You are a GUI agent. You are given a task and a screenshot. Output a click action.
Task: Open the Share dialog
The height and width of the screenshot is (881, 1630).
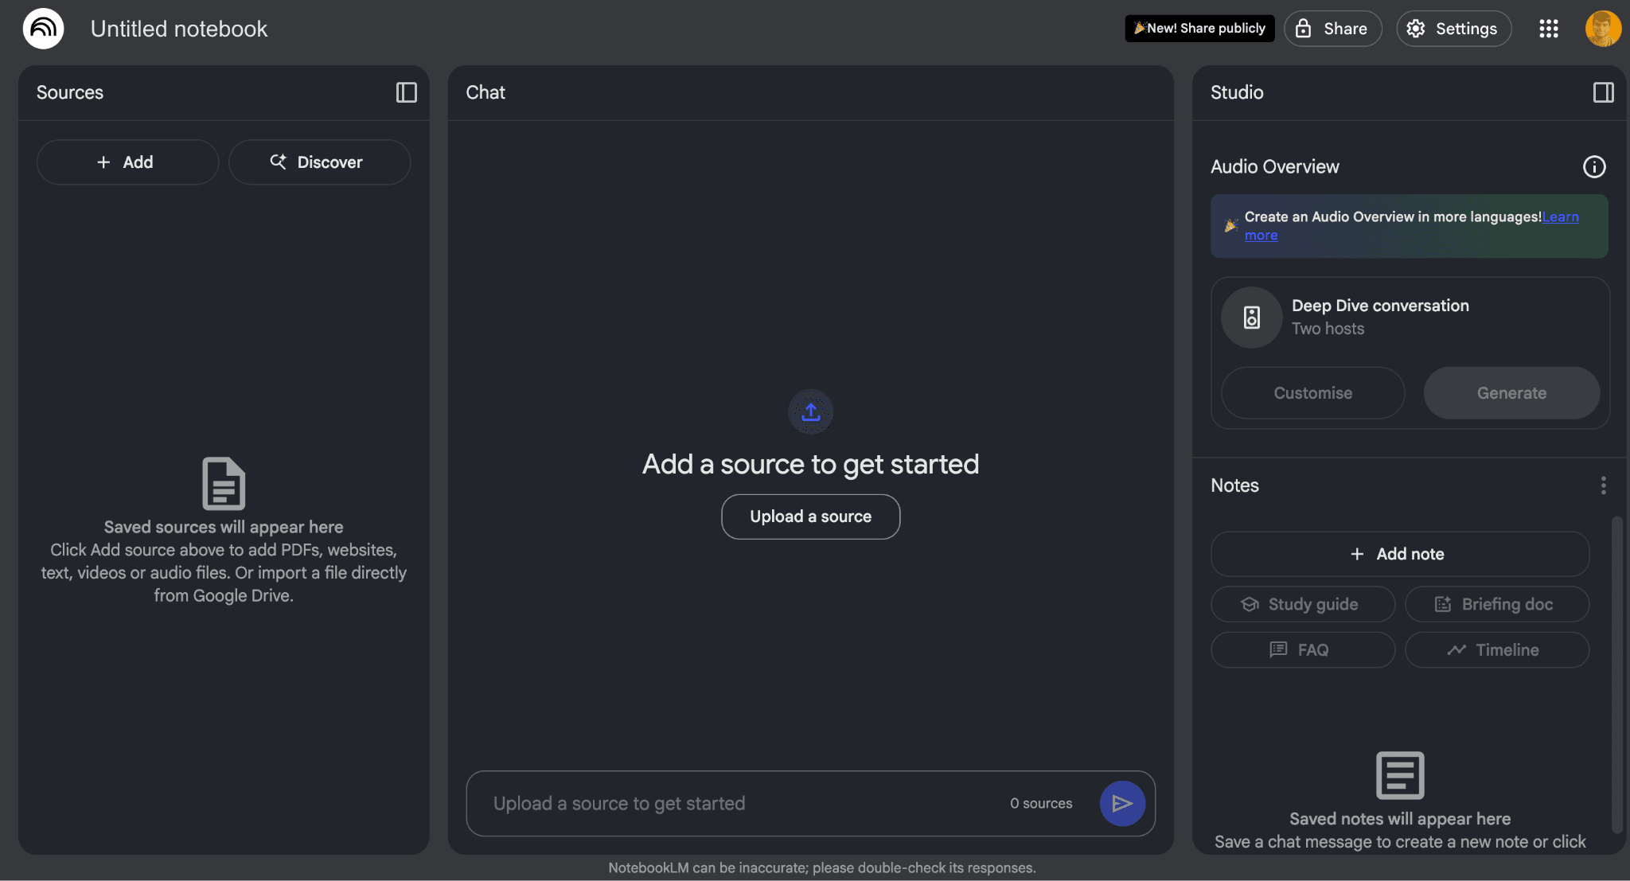click(x=1332, y=29)
